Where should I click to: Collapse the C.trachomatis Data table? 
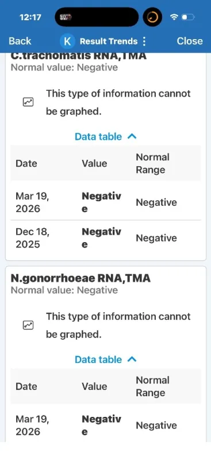[x=106, y=137]
